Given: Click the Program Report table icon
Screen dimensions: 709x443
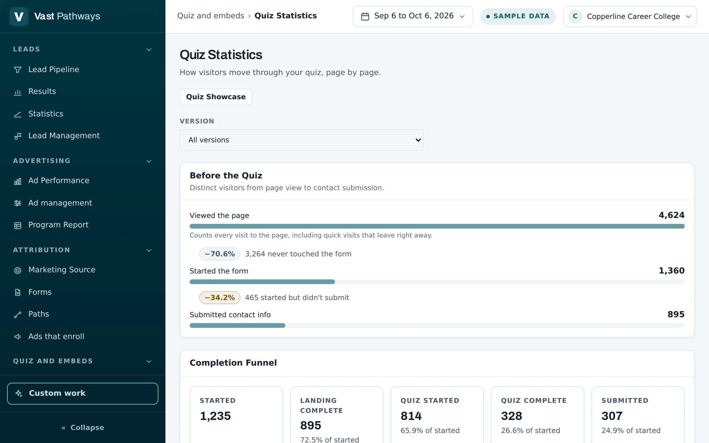Looking at the screenshot, I should click(18, 225).
